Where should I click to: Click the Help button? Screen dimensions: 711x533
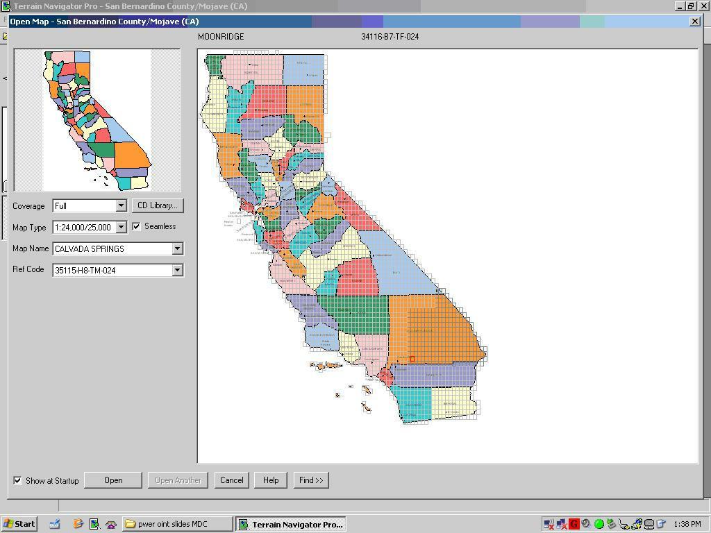click(x=271, y=480)
